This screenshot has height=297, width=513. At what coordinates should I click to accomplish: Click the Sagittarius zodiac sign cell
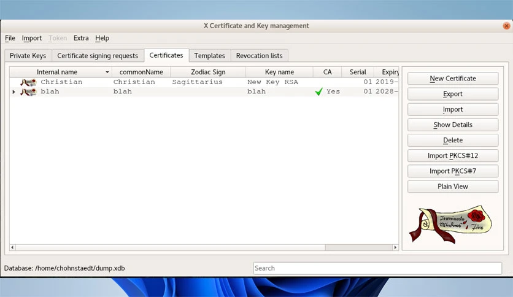(x=197, y=82)
